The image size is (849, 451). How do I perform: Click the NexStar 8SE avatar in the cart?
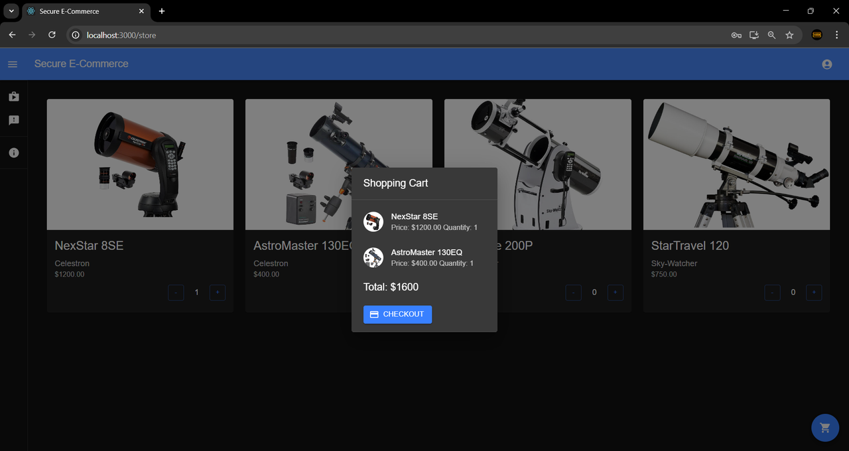373,222
